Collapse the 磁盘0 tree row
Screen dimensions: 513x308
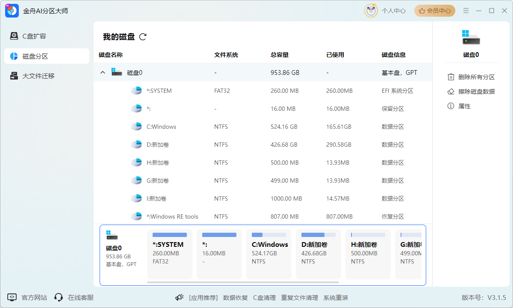pyautogui.click(x=103, y=73)
